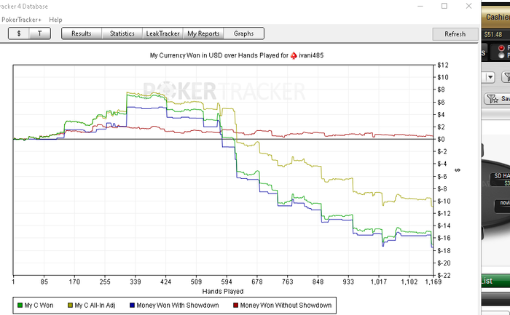The width and height of the screenshot is (510, 315).
Task: Open the My Reports tab
Action: (x=203, y=33)
